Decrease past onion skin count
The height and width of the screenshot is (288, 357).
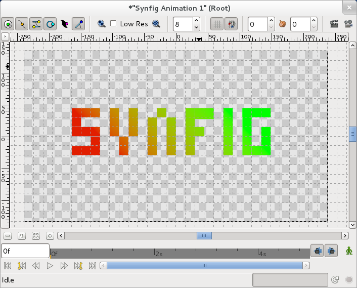click(271, 27)
